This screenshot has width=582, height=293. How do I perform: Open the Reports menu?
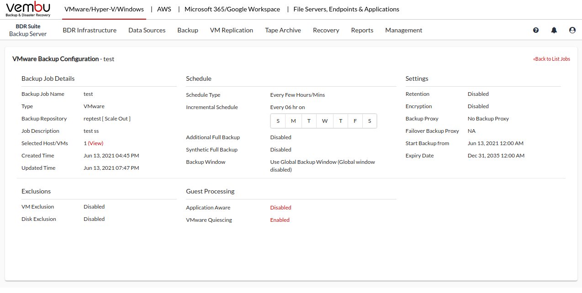point(362,30)
